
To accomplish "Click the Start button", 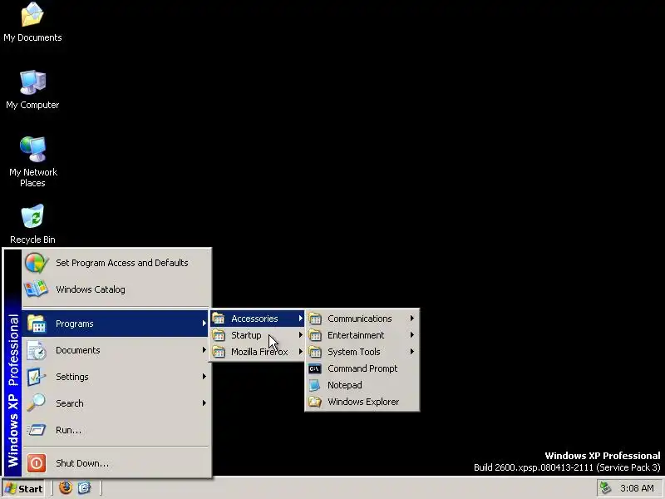I will click(23, 488).
